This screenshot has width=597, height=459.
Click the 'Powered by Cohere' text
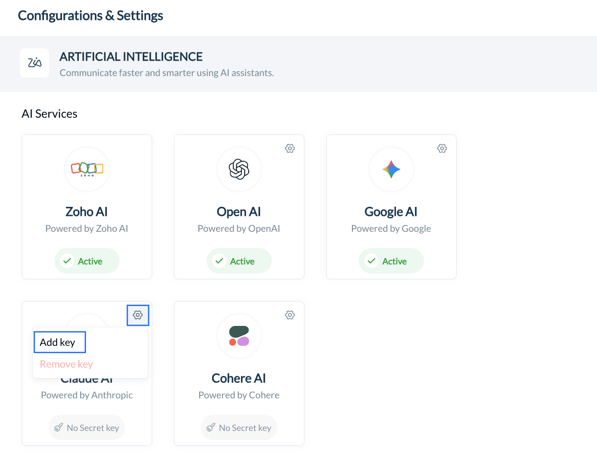click(x=239, y=395)
